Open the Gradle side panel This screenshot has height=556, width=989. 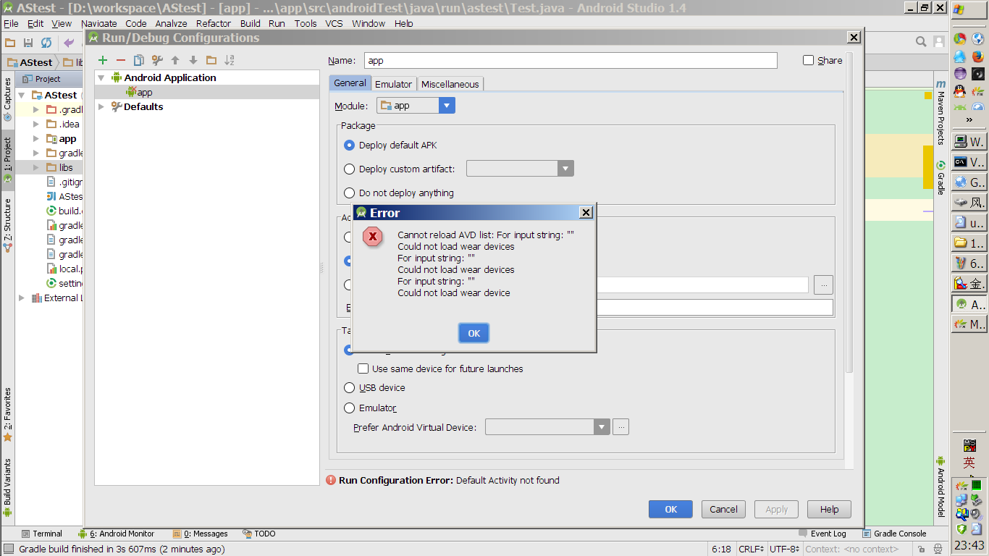click(940, 177)
